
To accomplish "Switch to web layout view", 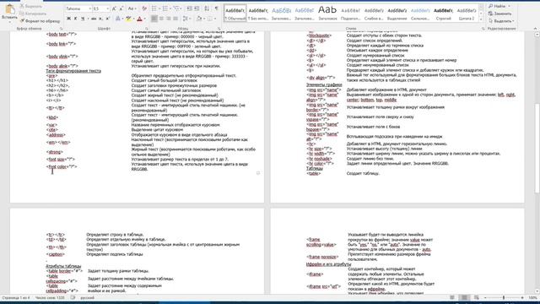I will [x=477, y=298].
